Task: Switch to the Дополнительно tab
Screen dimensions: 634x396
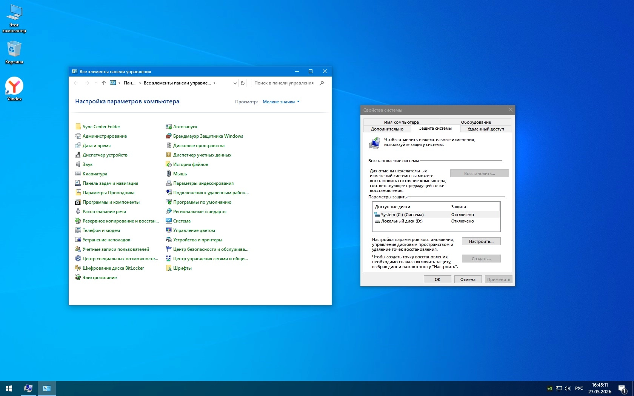Action: tap(387, 129)
